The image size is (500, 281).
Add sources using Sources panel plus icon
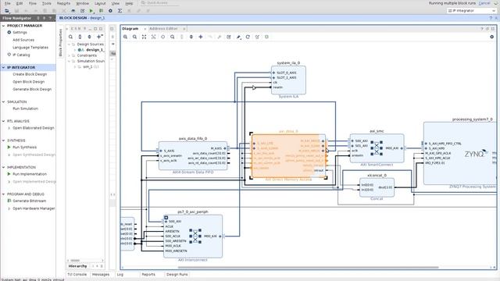pos(99,37)
